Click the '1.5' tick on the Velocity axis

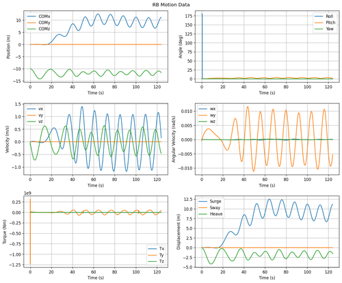pyautogui.click(x=18, y=104)
